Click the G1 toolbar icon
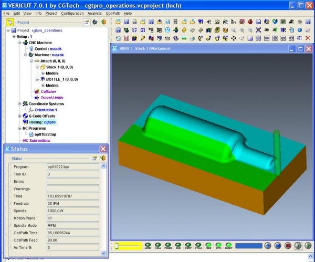Viewport: 315px width, 262px height. click(x=143, y=30)
